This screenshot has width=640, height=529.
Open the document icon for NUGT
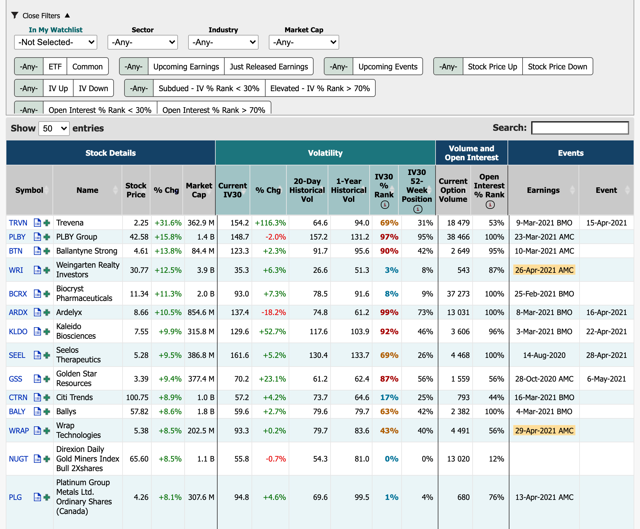pos(37,459)
